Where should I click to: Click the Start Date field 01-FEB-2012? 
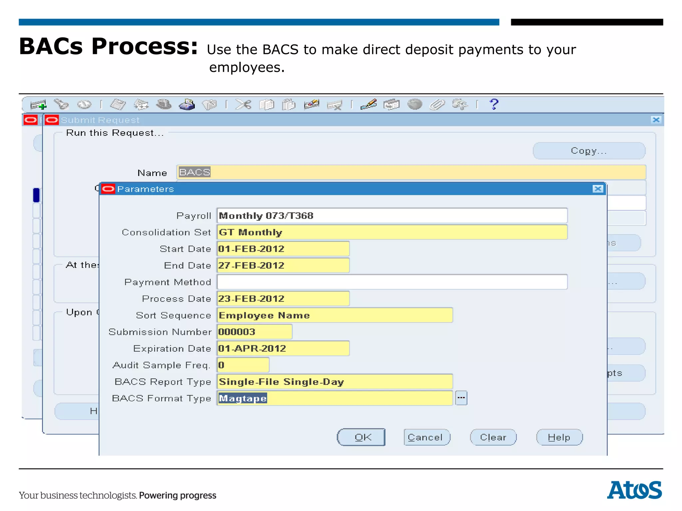tap(283, 249)
